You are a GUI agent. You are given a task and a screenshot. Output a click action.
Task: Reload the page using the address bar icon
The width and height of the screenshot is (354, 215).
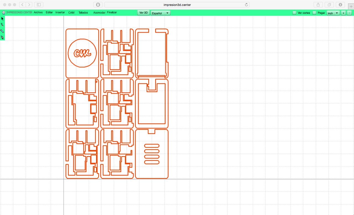pyautogui.click(x=246, y=4)
